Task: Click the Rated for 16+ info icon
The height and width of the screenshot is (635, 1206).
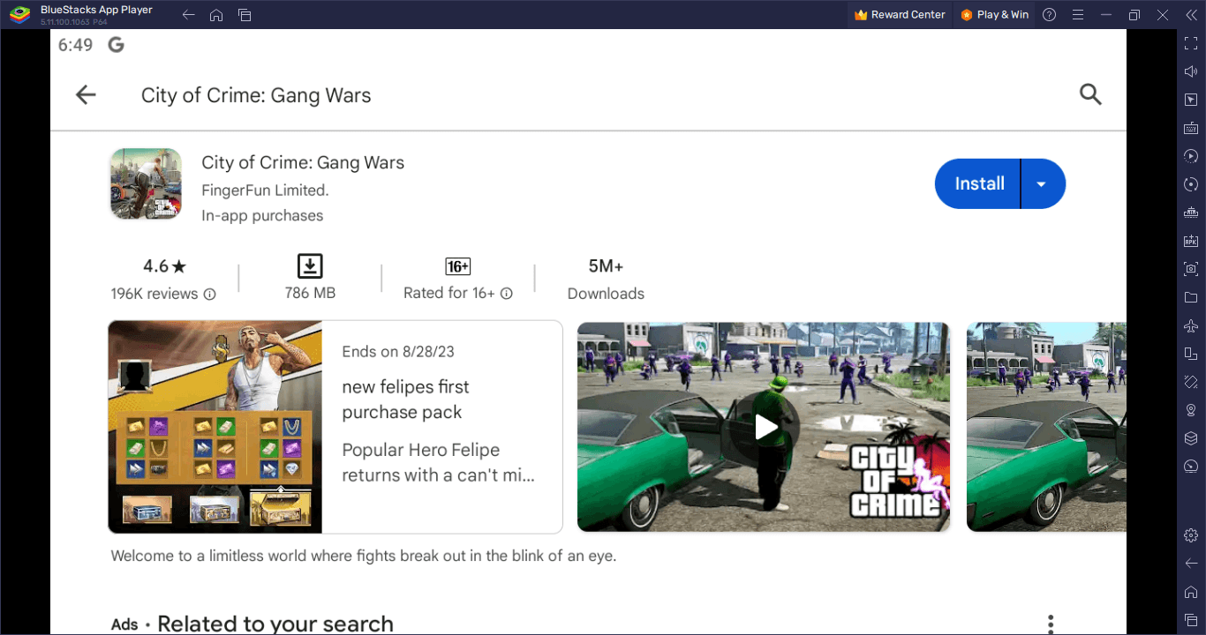Action: [507, 294]
